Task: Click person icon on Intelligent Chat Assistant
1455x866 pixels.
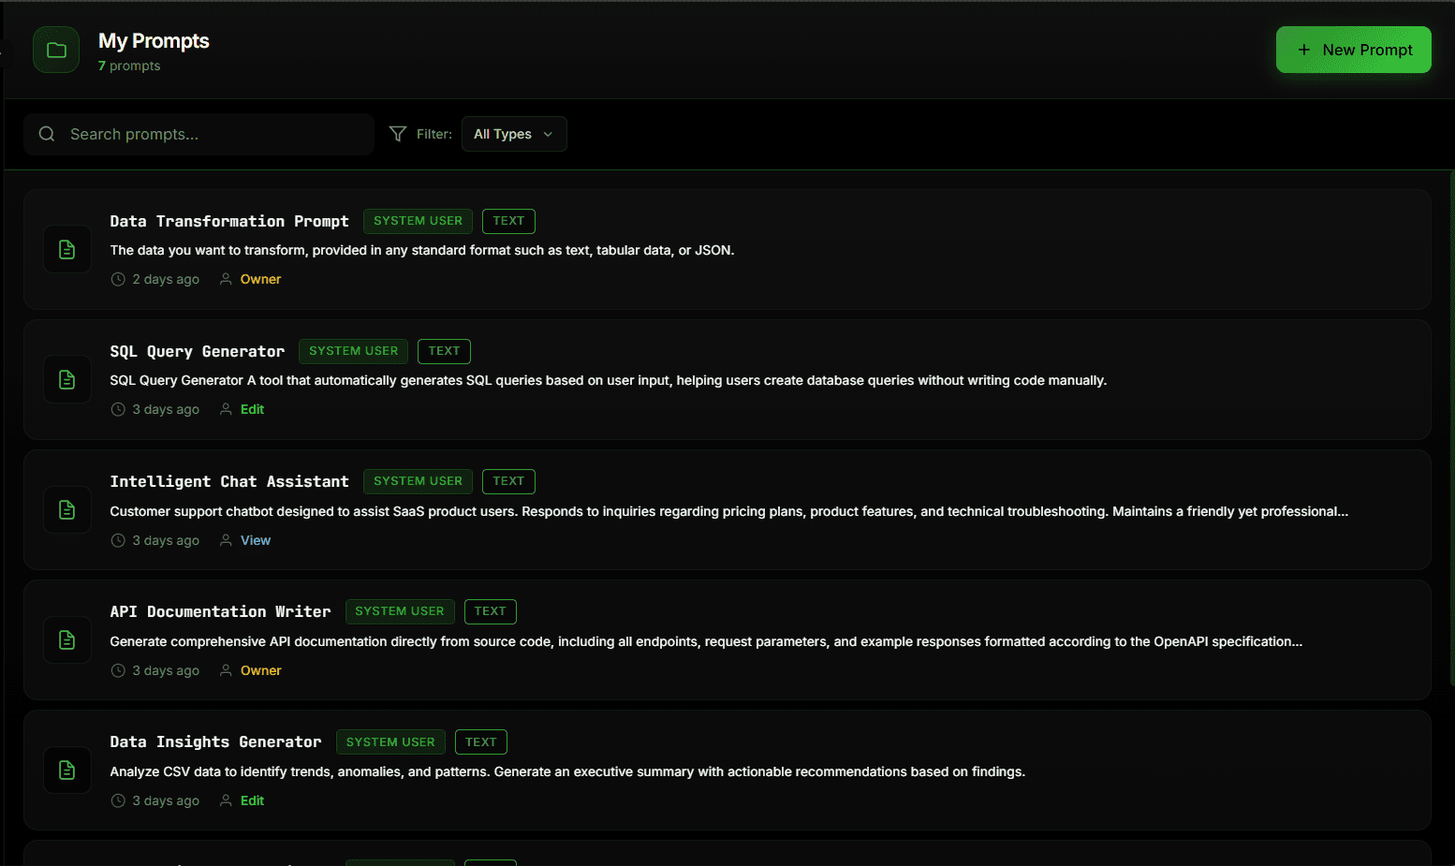Action: tap(226, 540)
